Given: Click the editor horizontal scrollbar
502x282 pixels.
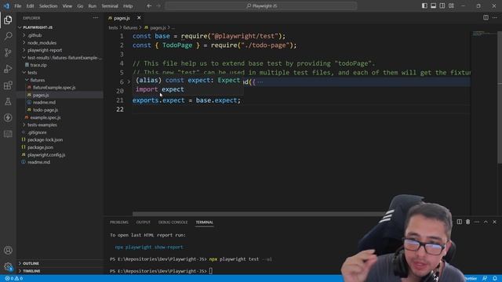Looking at the screenshot, I should click(260, 214).
